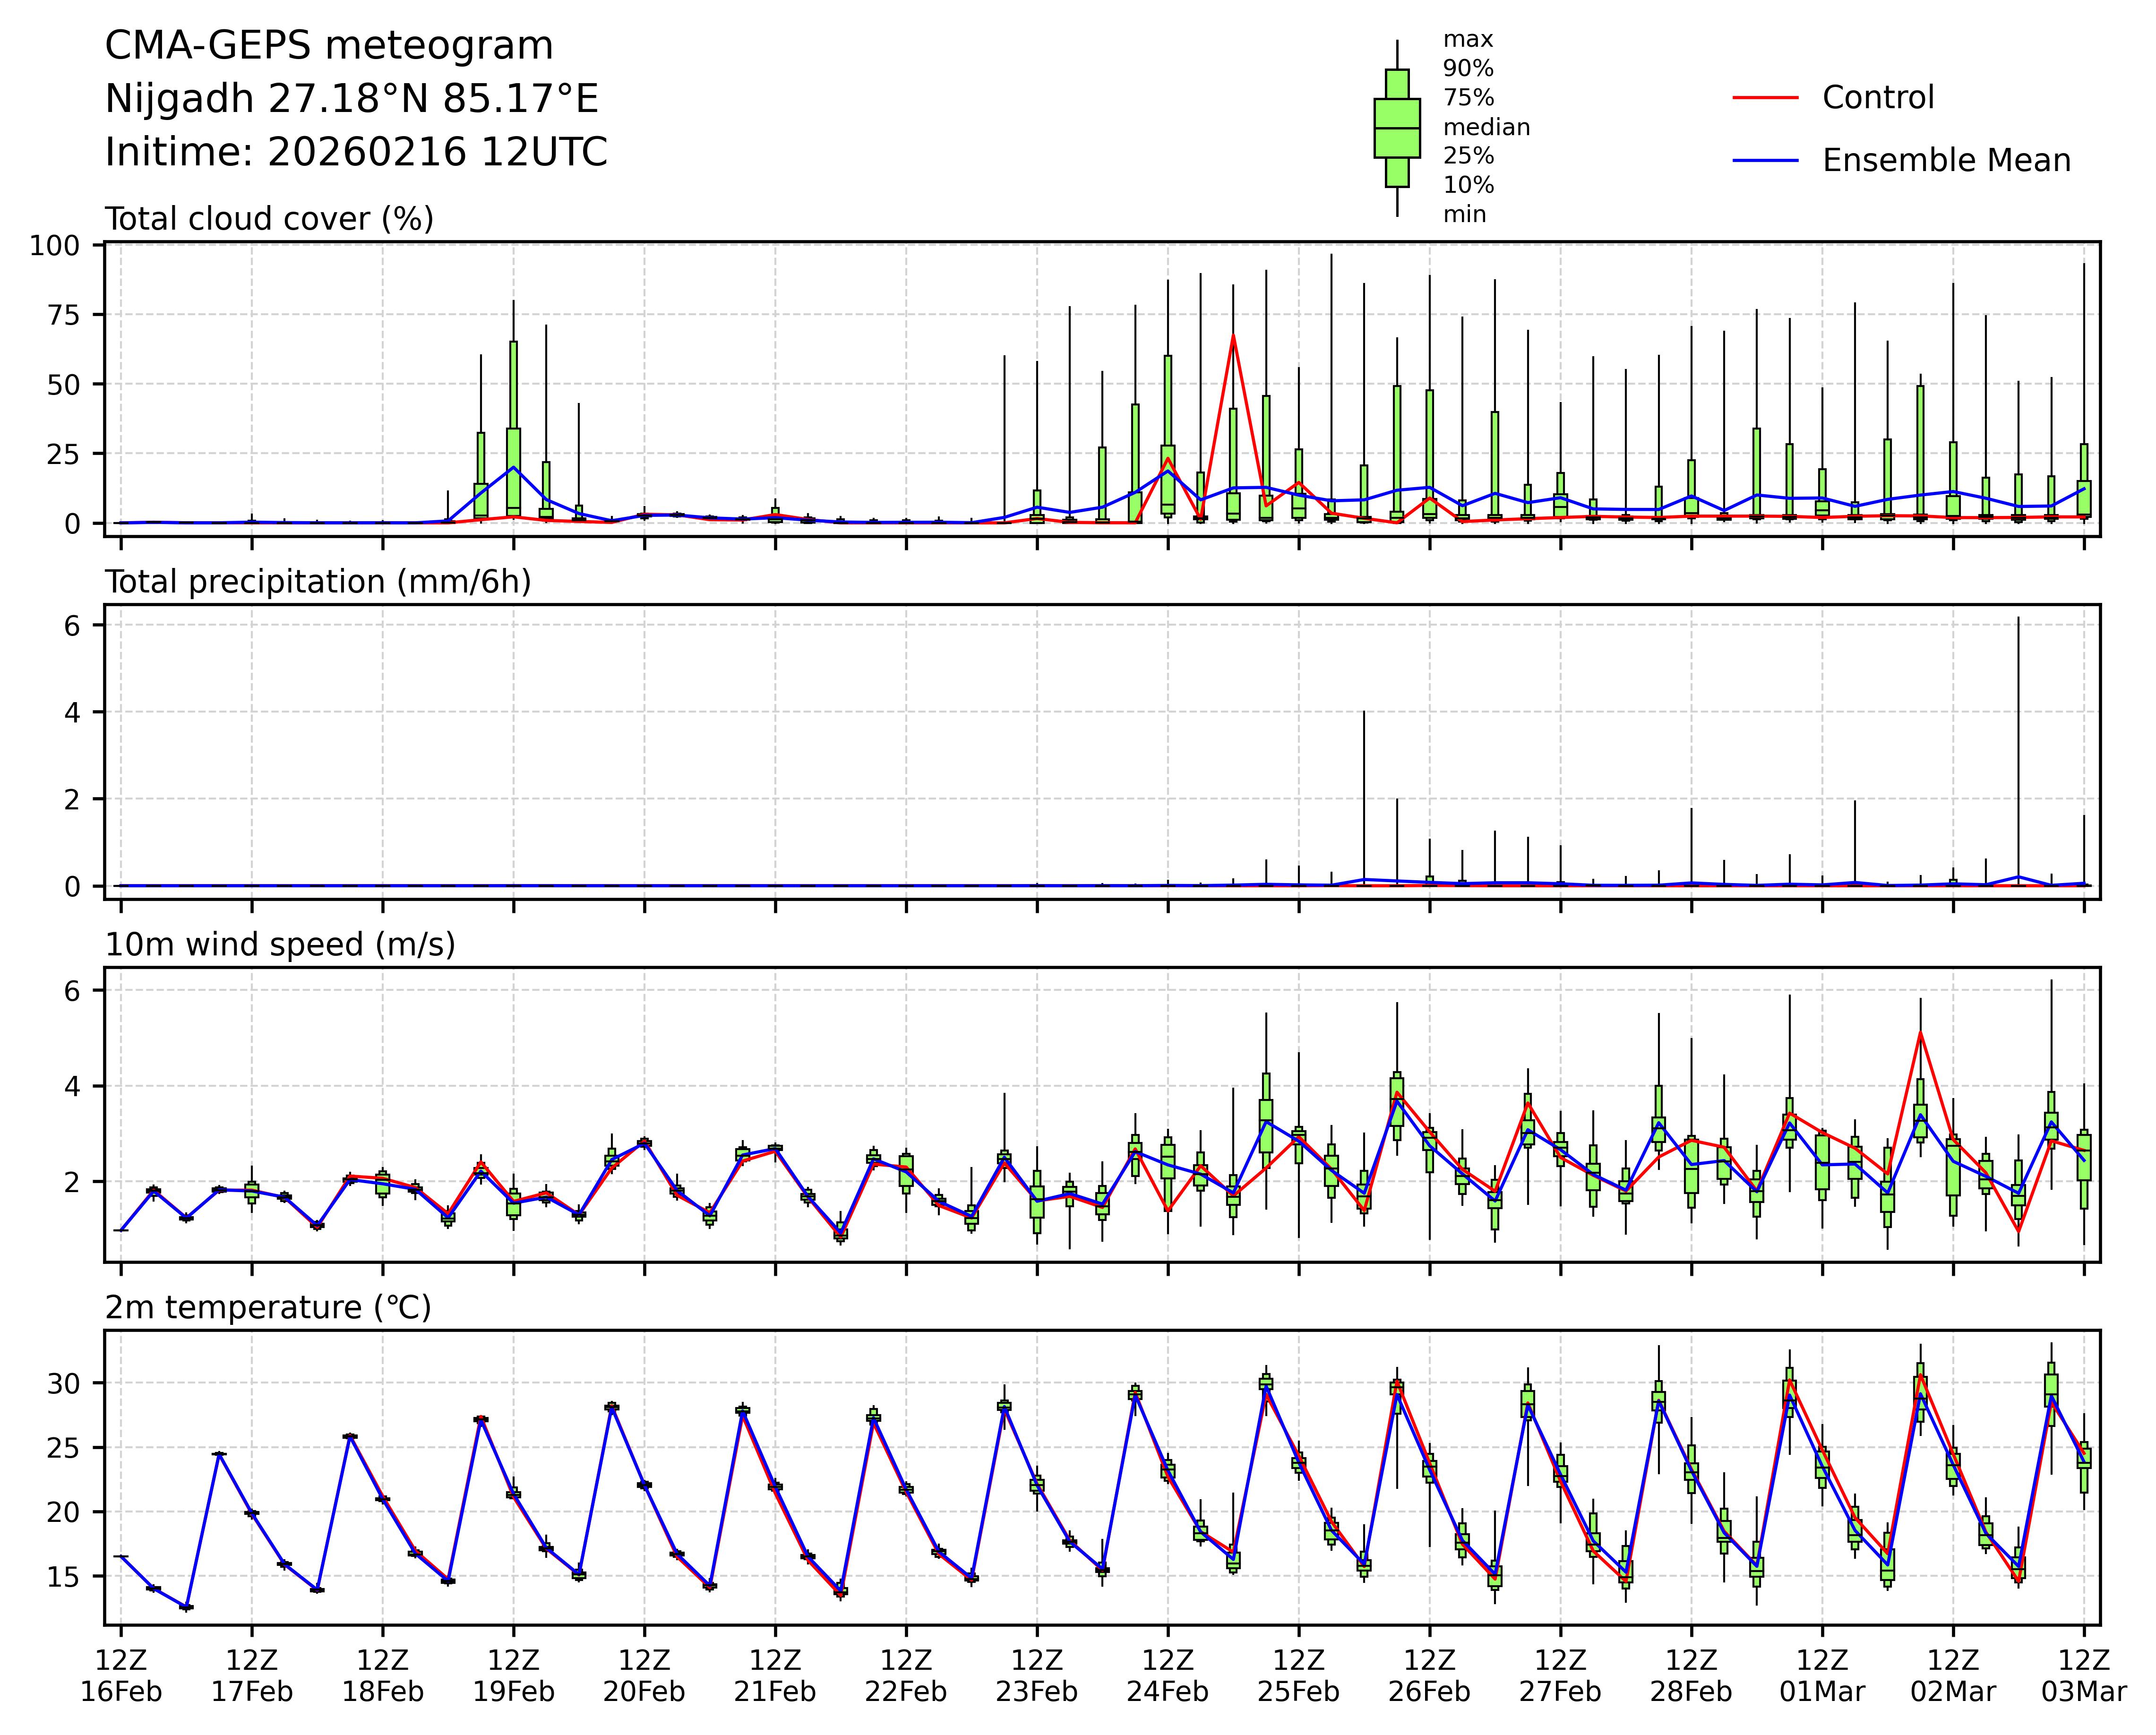Click the Total precipitation panel title
The height and width of the screenshot is (1735, 2156).
click(x=318, y=582)
